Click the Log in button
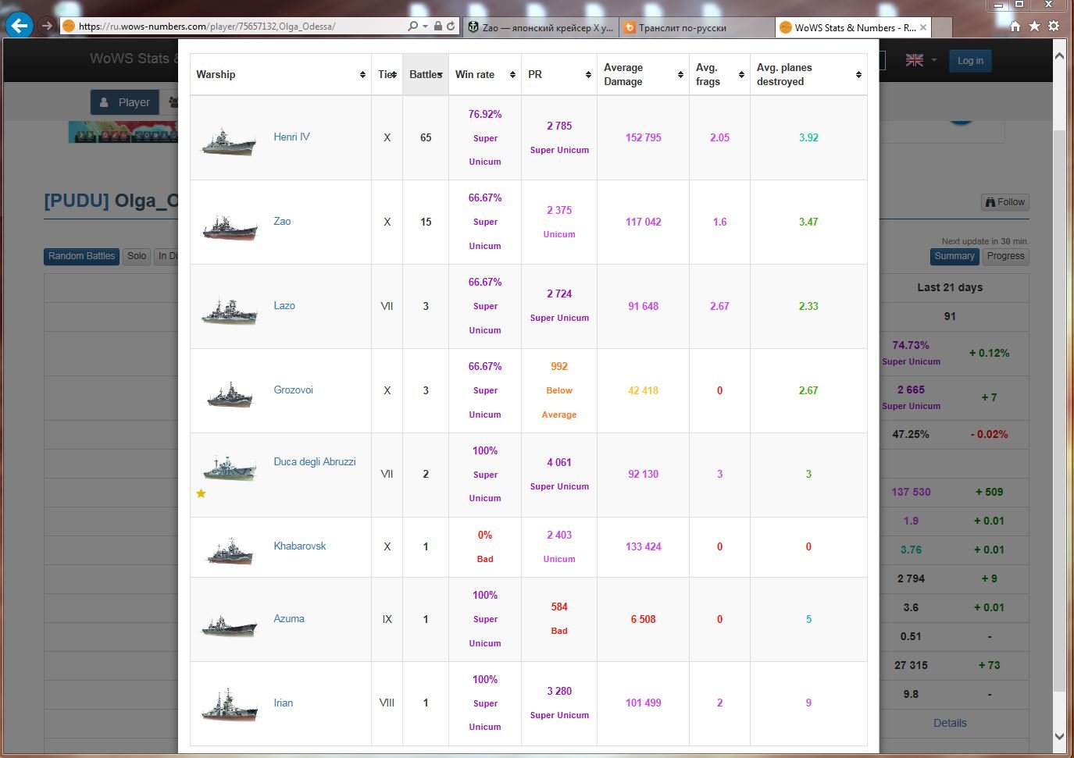 pos(970,61)
